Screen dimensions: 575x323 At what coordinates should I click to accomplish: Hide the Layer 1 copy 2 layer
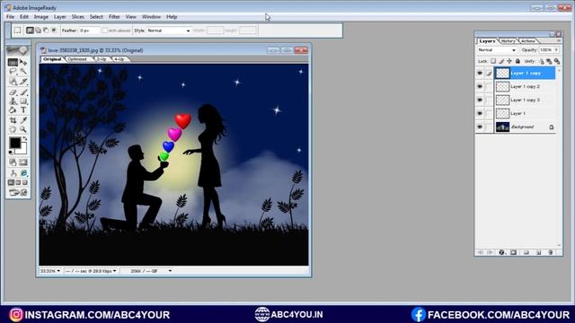click(480, 86)
